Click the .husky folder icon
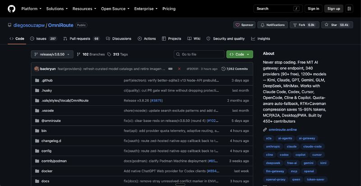This screenshot has width=361, height=186. point(37,90)
